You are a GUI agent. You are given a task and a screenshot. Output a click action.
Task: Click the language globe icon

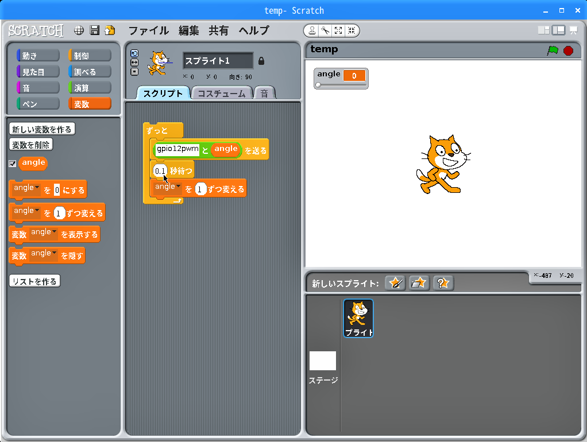tap(79, 30)
